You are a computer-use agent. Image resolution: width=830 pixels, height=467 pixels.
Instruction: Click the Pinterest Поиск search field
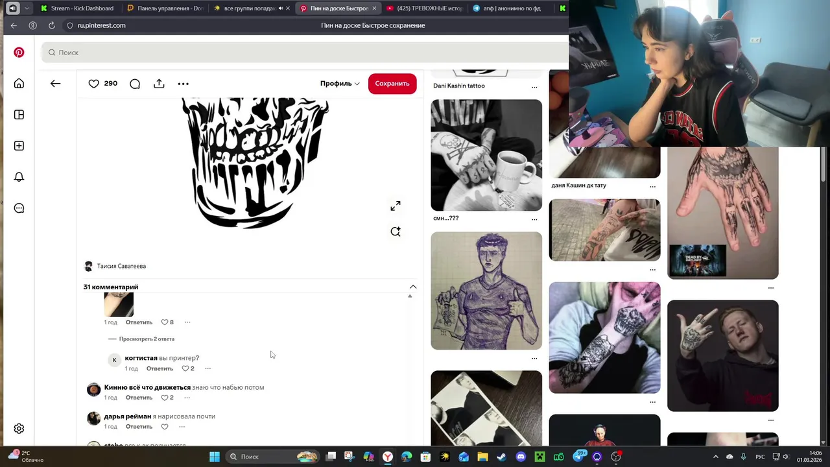point(305,53)
